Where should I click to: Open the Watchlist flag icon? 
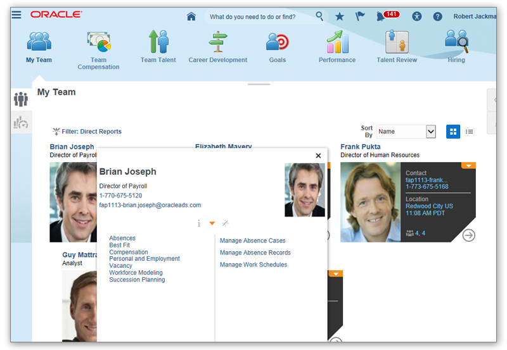pos(360,16)
